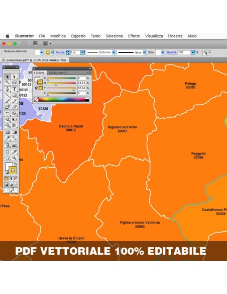Image resolution: width=227 pixels, height=294 pixels.
Task: Select the Pencil tool
Action: pos(14,101)
